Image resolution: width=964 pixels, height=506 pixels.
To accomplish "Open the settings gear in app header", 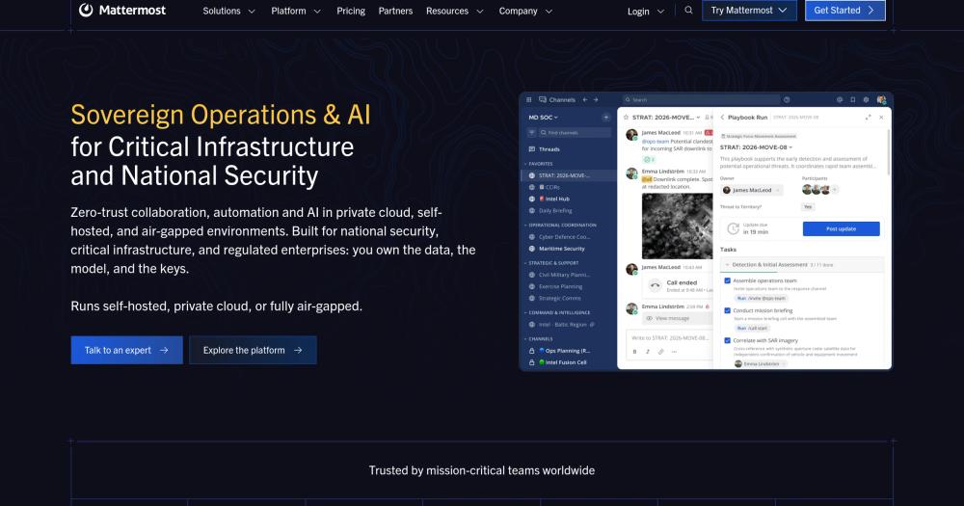I will pos(866,99).
